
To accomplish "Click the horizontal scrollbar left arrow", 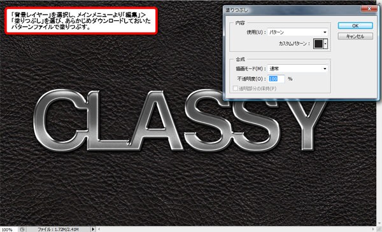I will [99, 229].
